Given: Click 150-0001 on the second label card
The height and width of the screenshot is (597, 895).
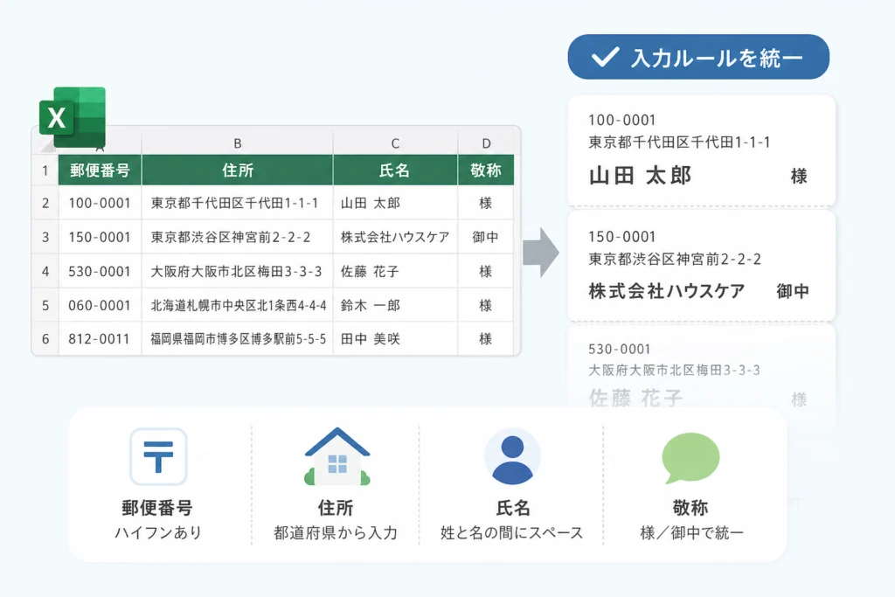Looking at the screenshot, I should click(621, 236).
